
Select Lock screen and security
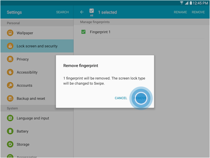(x=37, y=46)
